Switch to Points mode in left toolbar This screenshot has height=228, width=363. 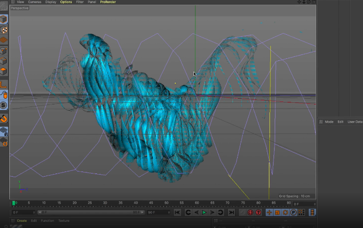[4, 51]
